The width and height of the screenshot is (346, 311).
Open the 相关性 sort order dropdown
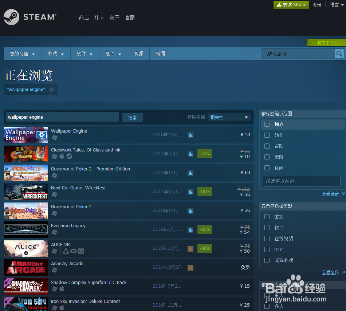coord(229,117)
